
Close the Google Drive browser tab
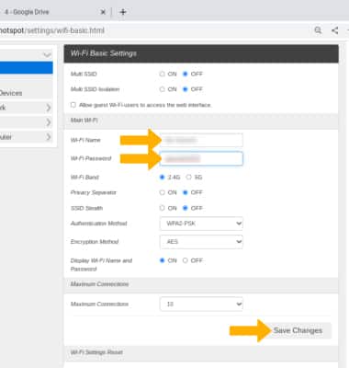[x=103, y=12]
